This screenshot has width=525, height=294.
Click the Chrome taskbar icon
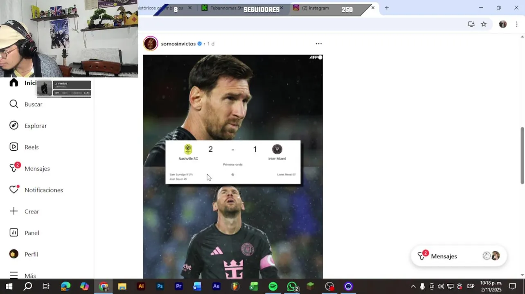(104, 287)
